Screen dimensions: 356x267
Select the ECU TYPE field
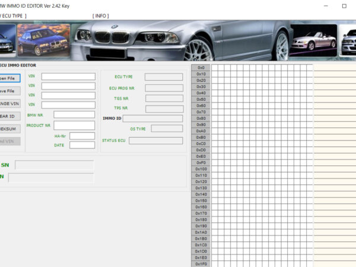164,77
